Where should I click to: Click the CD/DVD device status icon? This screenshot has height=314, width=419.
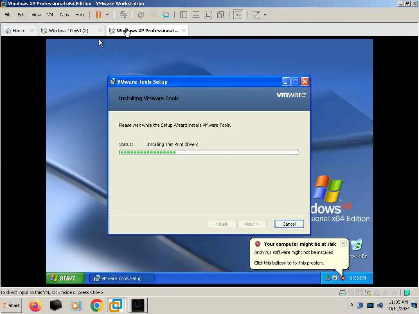pyautogui.click(x=351, y=293)
